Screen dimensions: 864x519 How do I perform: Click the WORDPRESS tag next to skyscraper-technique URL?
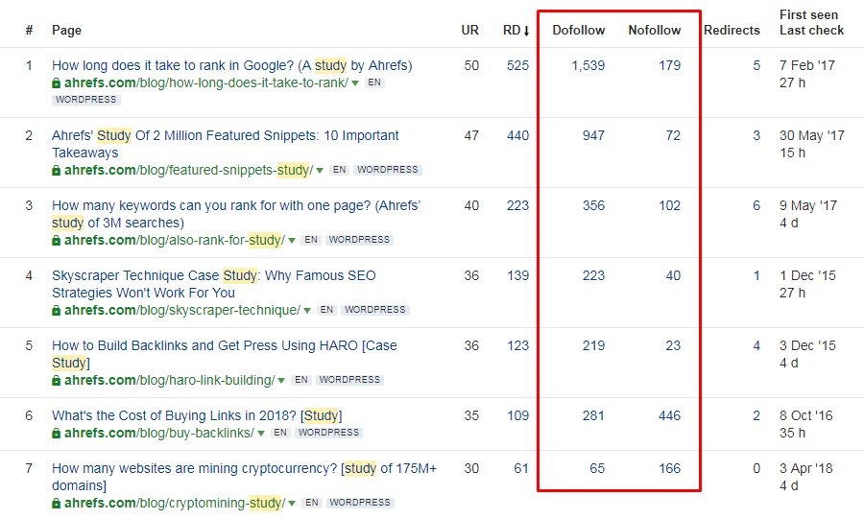click(375, 310)
